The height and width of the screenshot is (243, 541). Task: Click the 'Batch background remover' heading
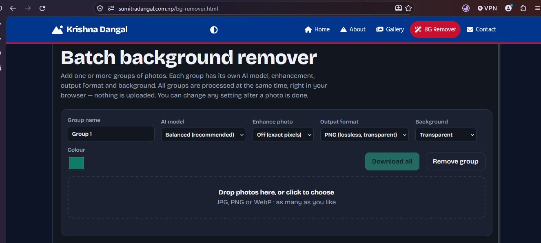click(189, 57)
